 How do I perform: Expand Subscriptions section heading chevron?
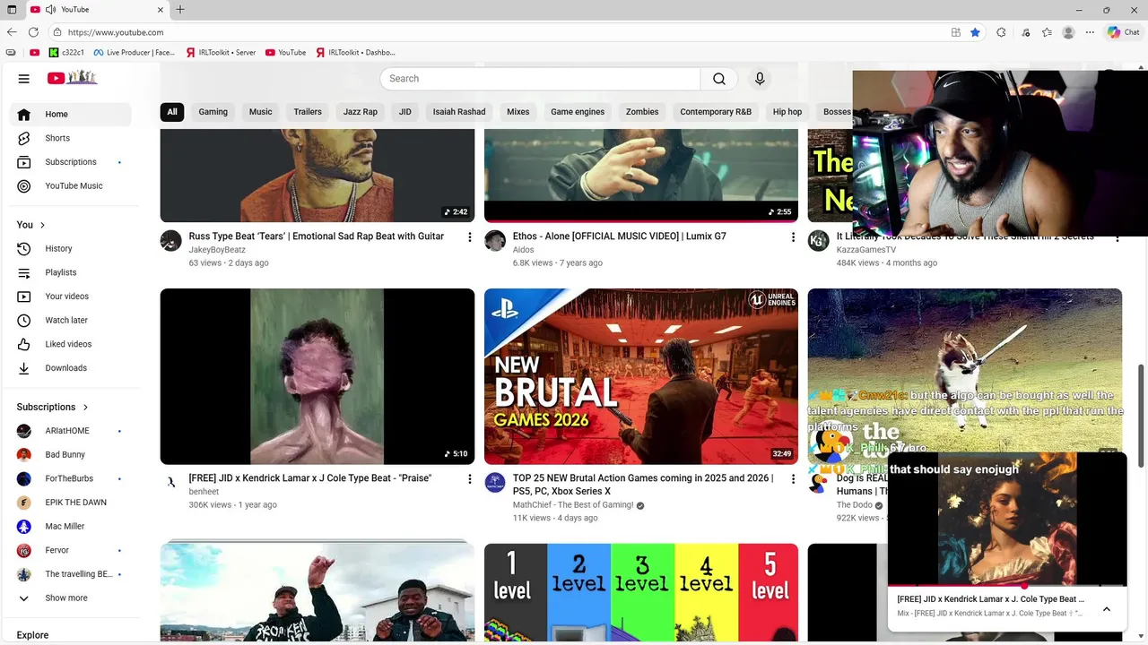pyautogui.click(x=86, y=407)
